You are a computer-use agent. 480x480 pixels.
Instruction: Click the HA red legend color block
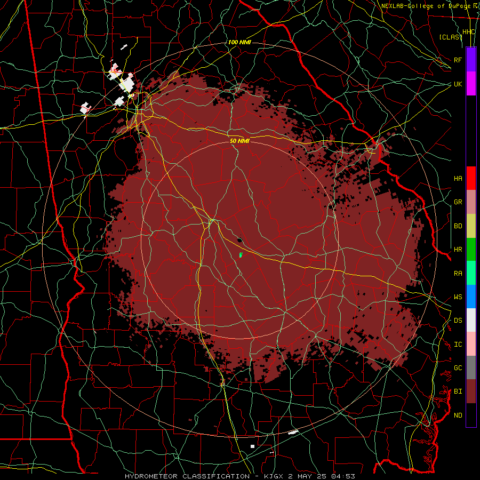[471, 178]
